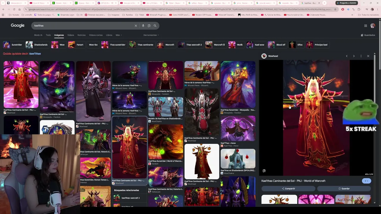381x214 pixels.
Task: Filter images by Warcraft iii chip
Action: click(216, 45)
